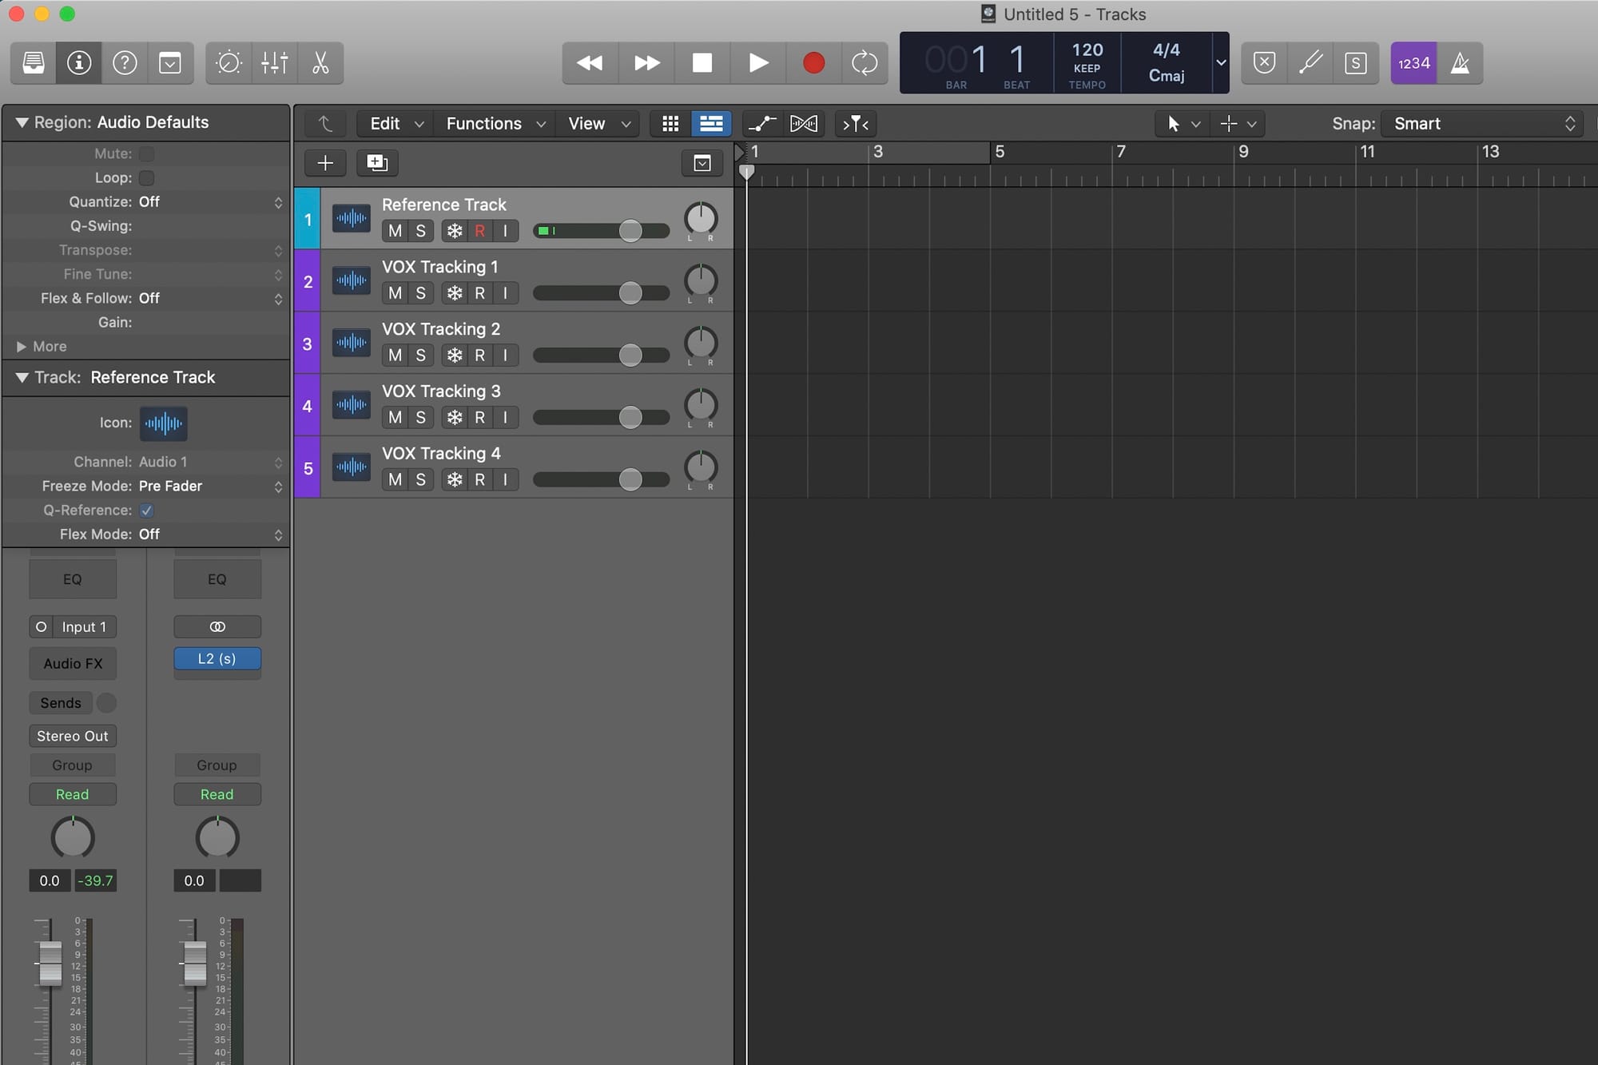Screen dimensions: 1598x1065
Task: Open the Functions menu
Action: (484, 123)
